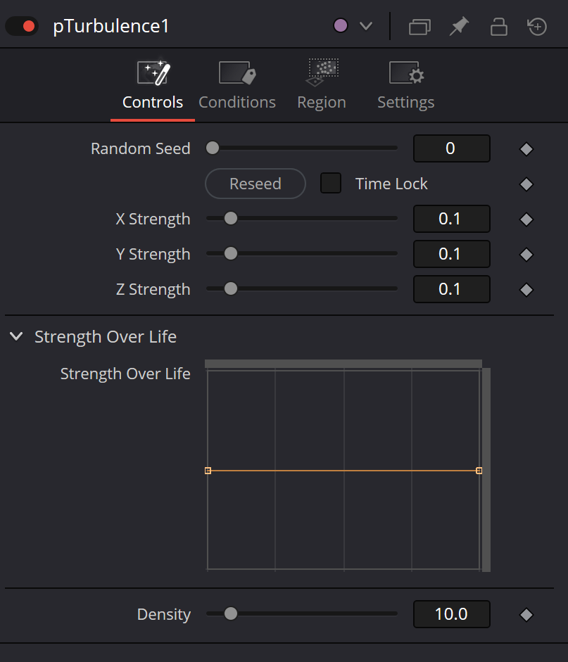Enable the Time Lock checkbox
Screen dimensions: 568x662
[331, 183]
